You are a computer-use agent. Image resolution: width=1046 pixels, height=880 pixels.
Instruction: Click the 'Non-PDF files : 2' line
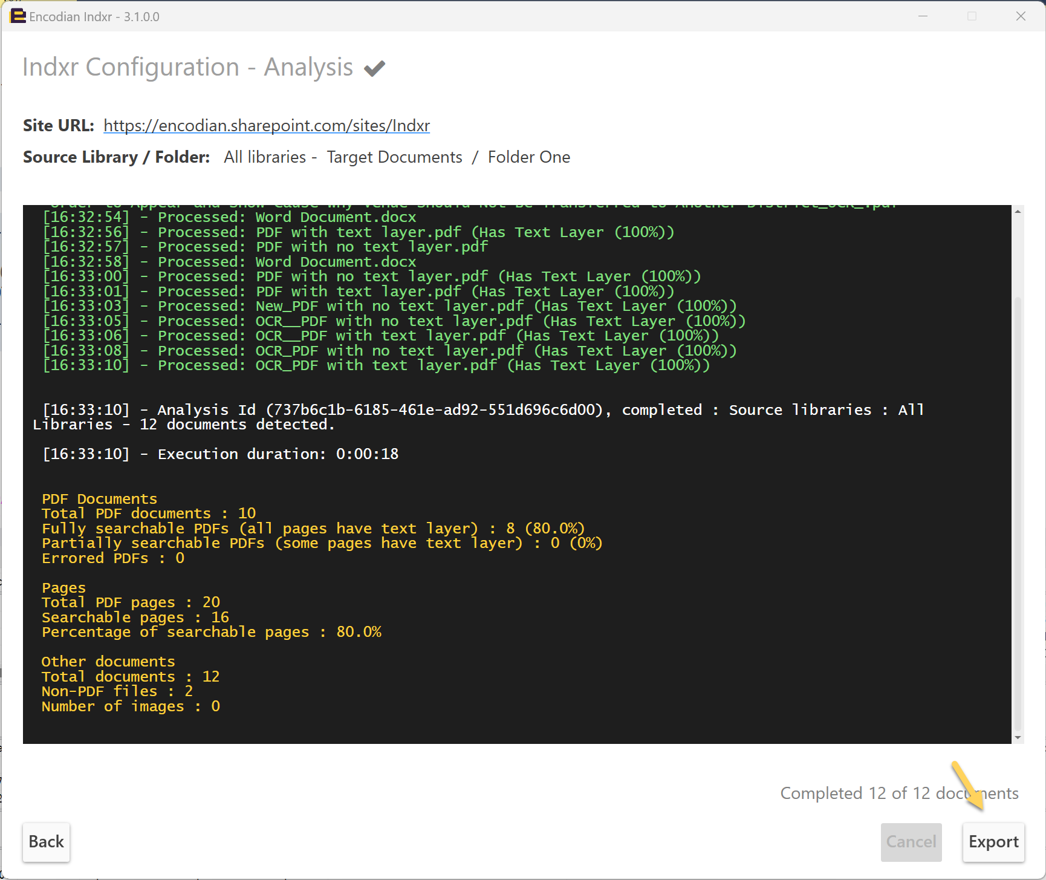click(117, 691)
